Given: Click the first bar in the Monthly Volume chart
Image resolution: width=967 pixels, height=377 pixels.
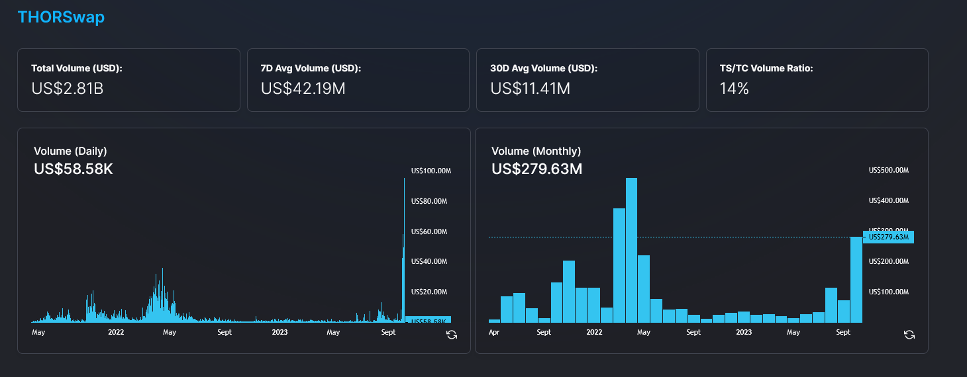Looking at the screenshot, I should (x=494, y=320).
